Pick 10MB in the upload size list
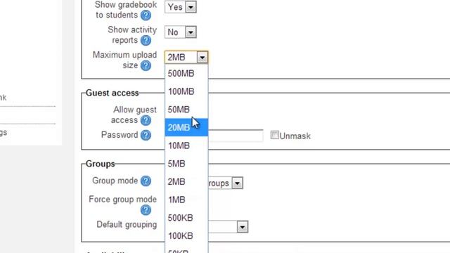 186,145
